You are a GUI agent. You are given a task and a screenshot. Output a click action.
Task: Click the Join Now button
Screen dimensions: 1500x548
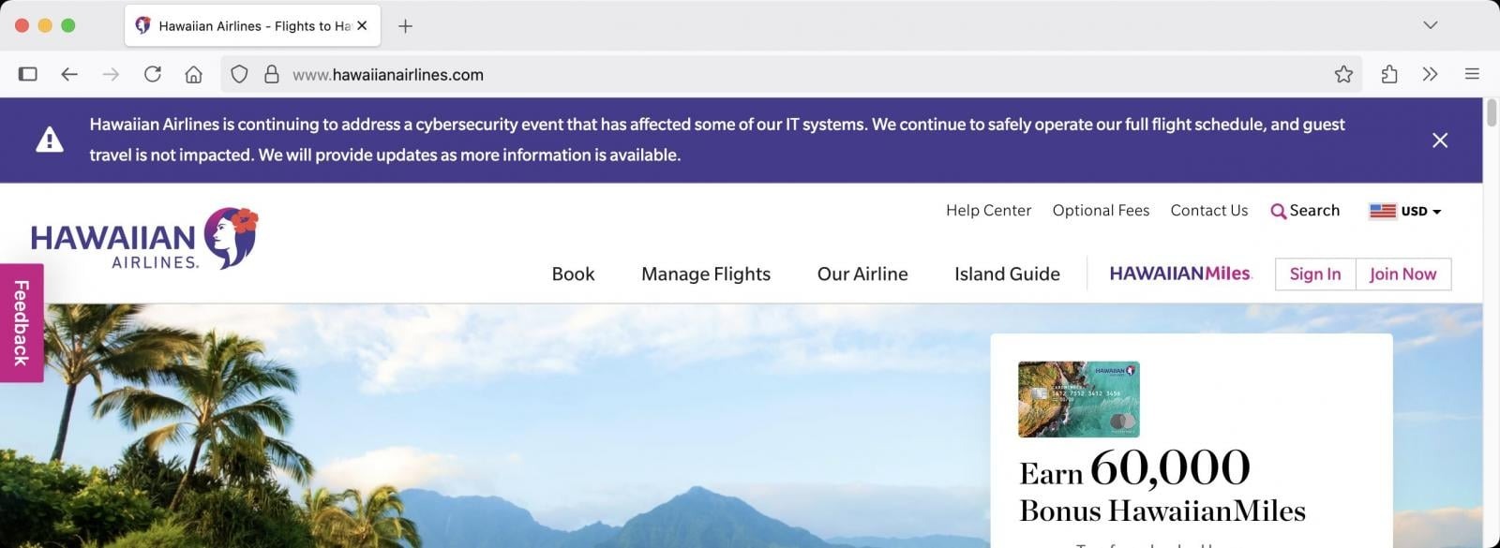coord(1402,274)
